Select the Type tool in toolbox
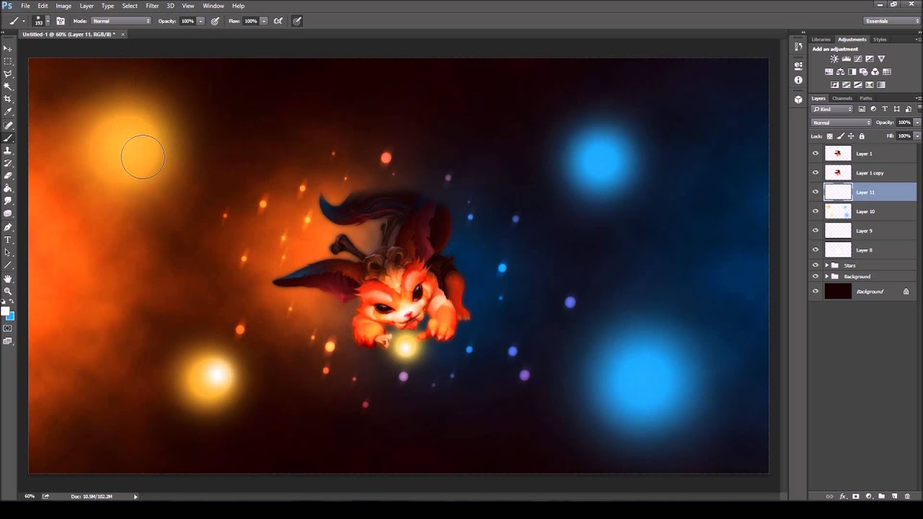This screenshot has height=519, width=923. tap(8, 239)
